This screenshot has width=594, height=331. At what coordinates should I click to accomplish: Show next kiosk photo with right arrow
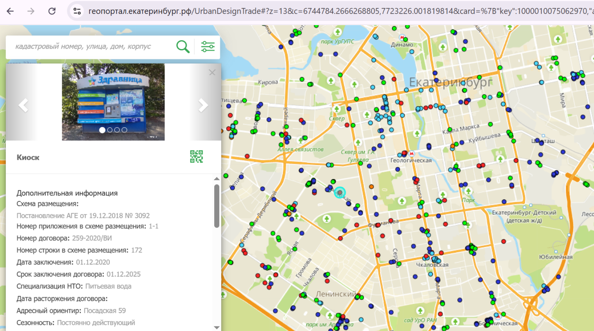point(203,105)
